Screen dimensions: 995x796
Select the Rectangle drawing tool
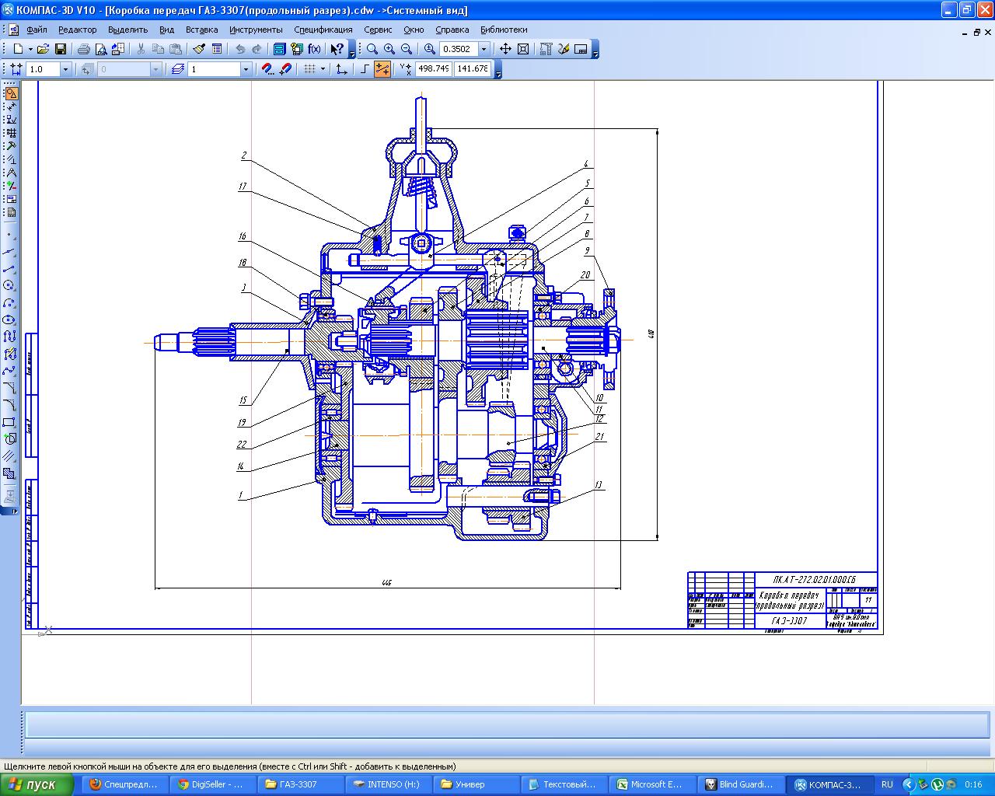coord(9,422)
